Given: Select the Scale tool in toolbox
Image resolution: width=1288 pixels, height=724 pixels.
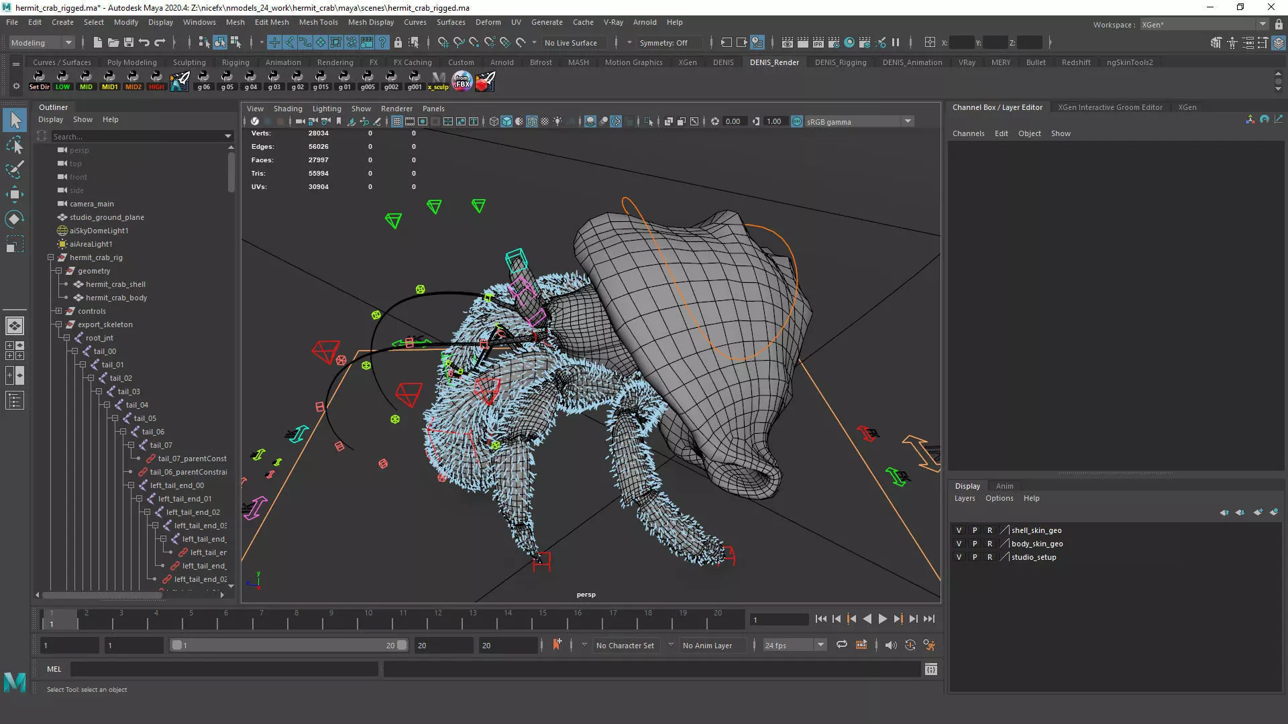Looking at the screenshot, I should (15, 244).
